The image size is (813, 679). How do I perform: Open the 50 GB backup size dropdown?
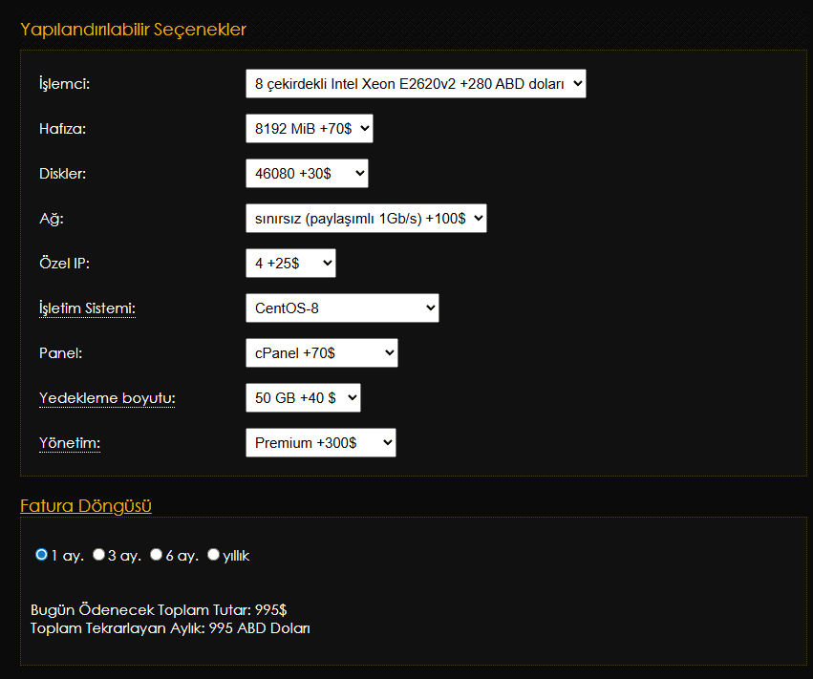(303, 398)
